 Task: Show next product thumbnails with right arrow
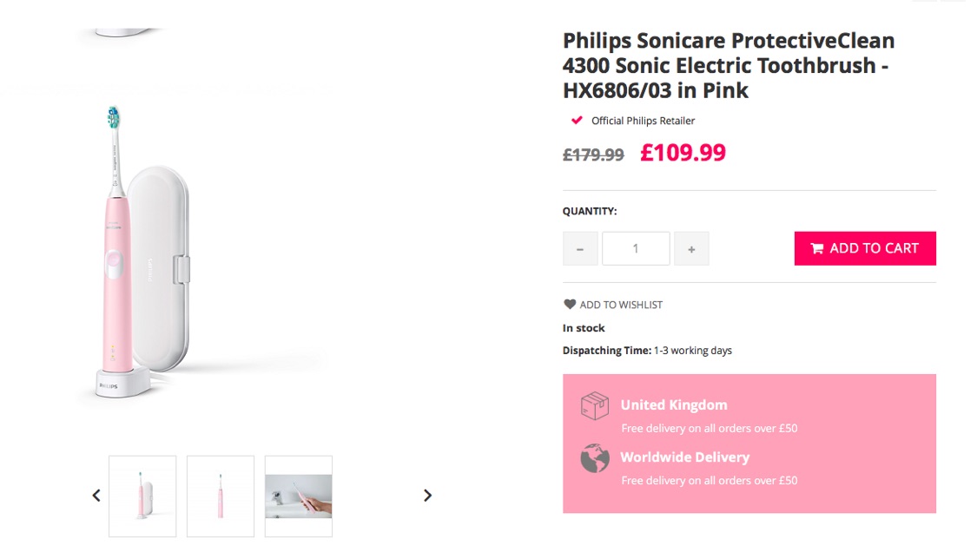(427, 496)
